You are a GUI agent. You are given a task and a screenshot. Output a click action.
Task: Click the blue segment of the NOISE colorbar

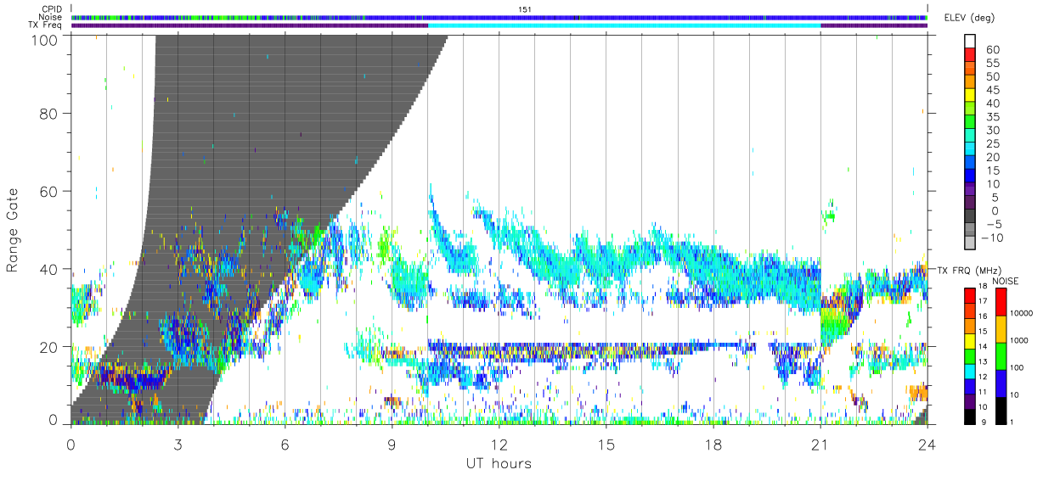[x=1001, y=383]
